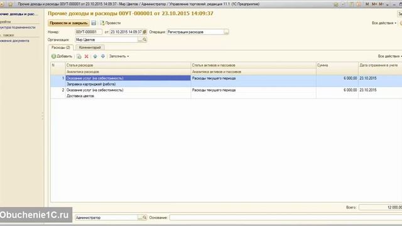Open Структура подчиненности link in sidebar

[18, 28]
